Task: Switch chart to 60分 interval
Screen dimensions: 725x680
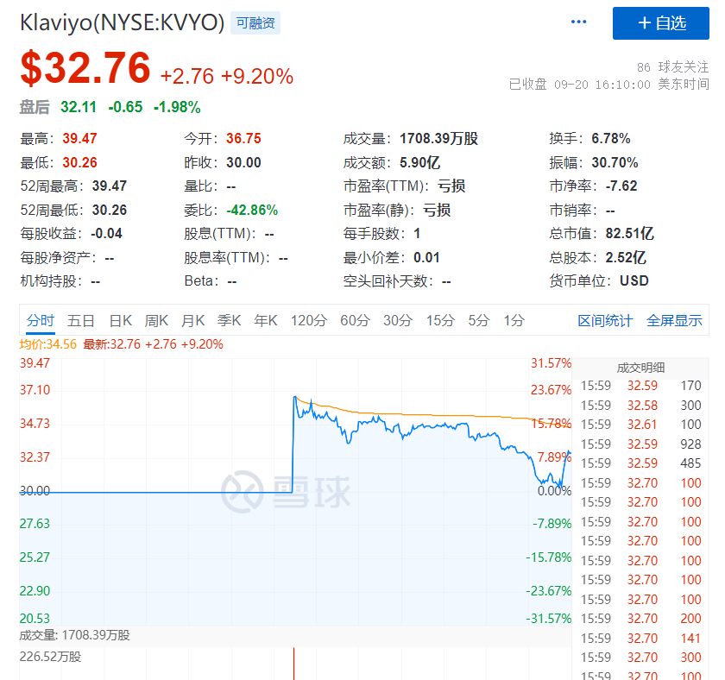Action: tap(355, 319)
